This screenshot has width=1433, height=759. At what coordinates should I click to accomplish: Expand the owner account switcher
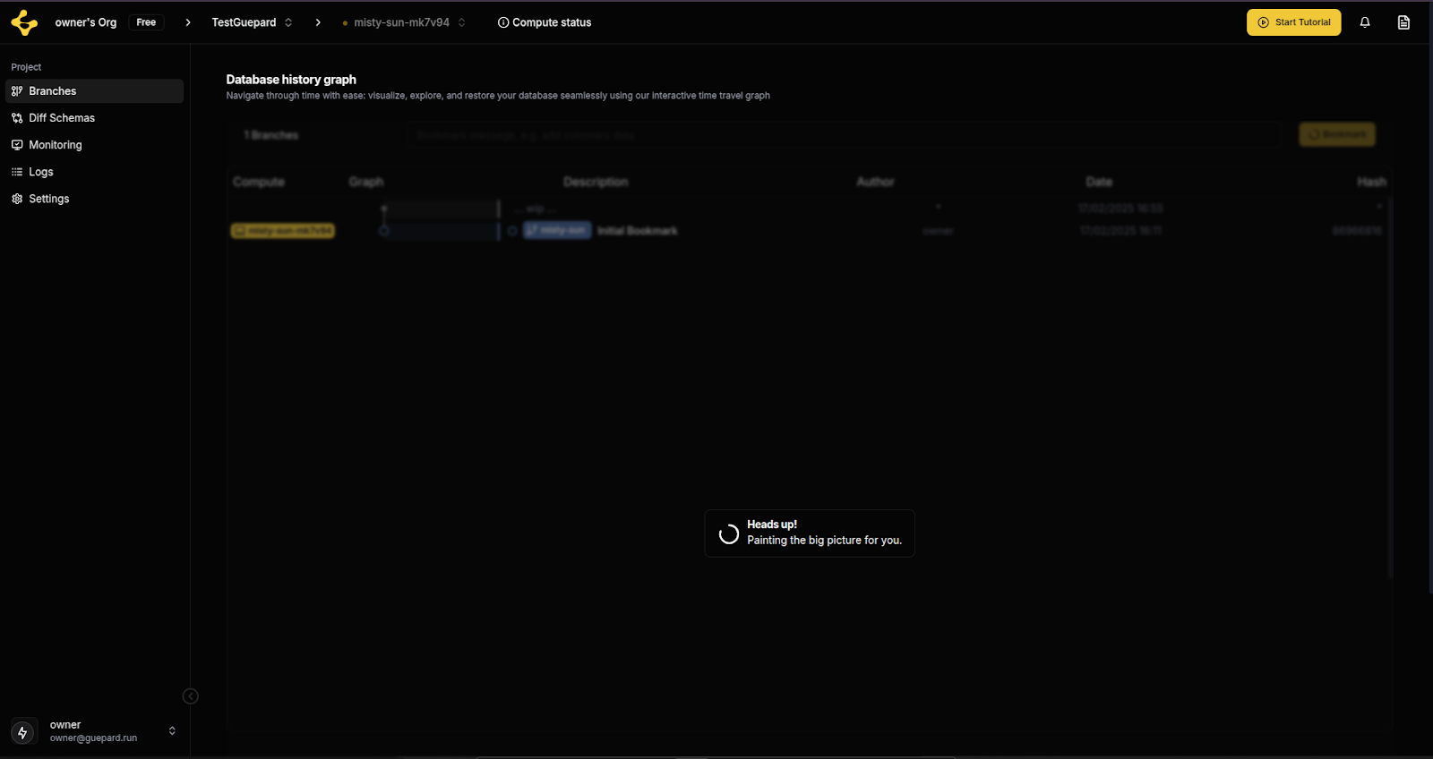pos(172,731)
